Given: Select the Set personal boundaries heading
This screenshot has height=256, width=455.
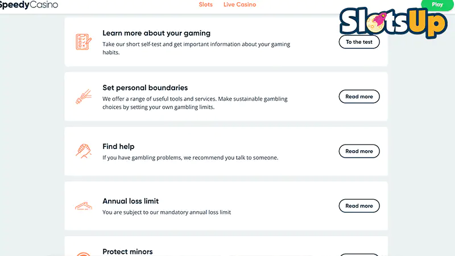Looking at the screenshot, I should [145, 88].
